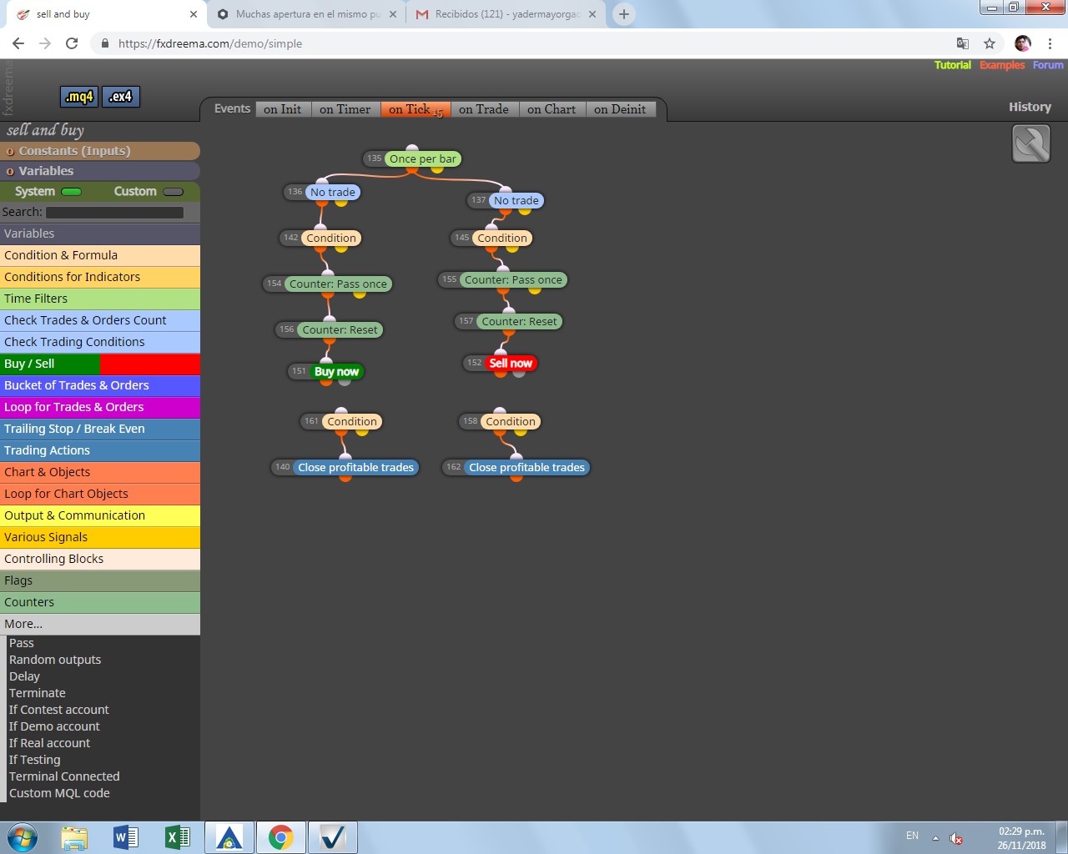Select block 140 Close profitable trades
Image resolution: width=1068 pixels, height=854 pixels.
pyautogui.click(x=355, y=468)
